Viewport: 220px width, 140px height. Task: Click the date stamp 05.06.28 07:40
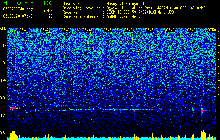click(18, 16)
